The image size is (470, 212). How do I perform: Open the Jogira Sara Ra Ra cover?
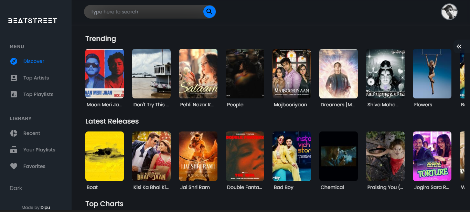[x=432, y=156]
